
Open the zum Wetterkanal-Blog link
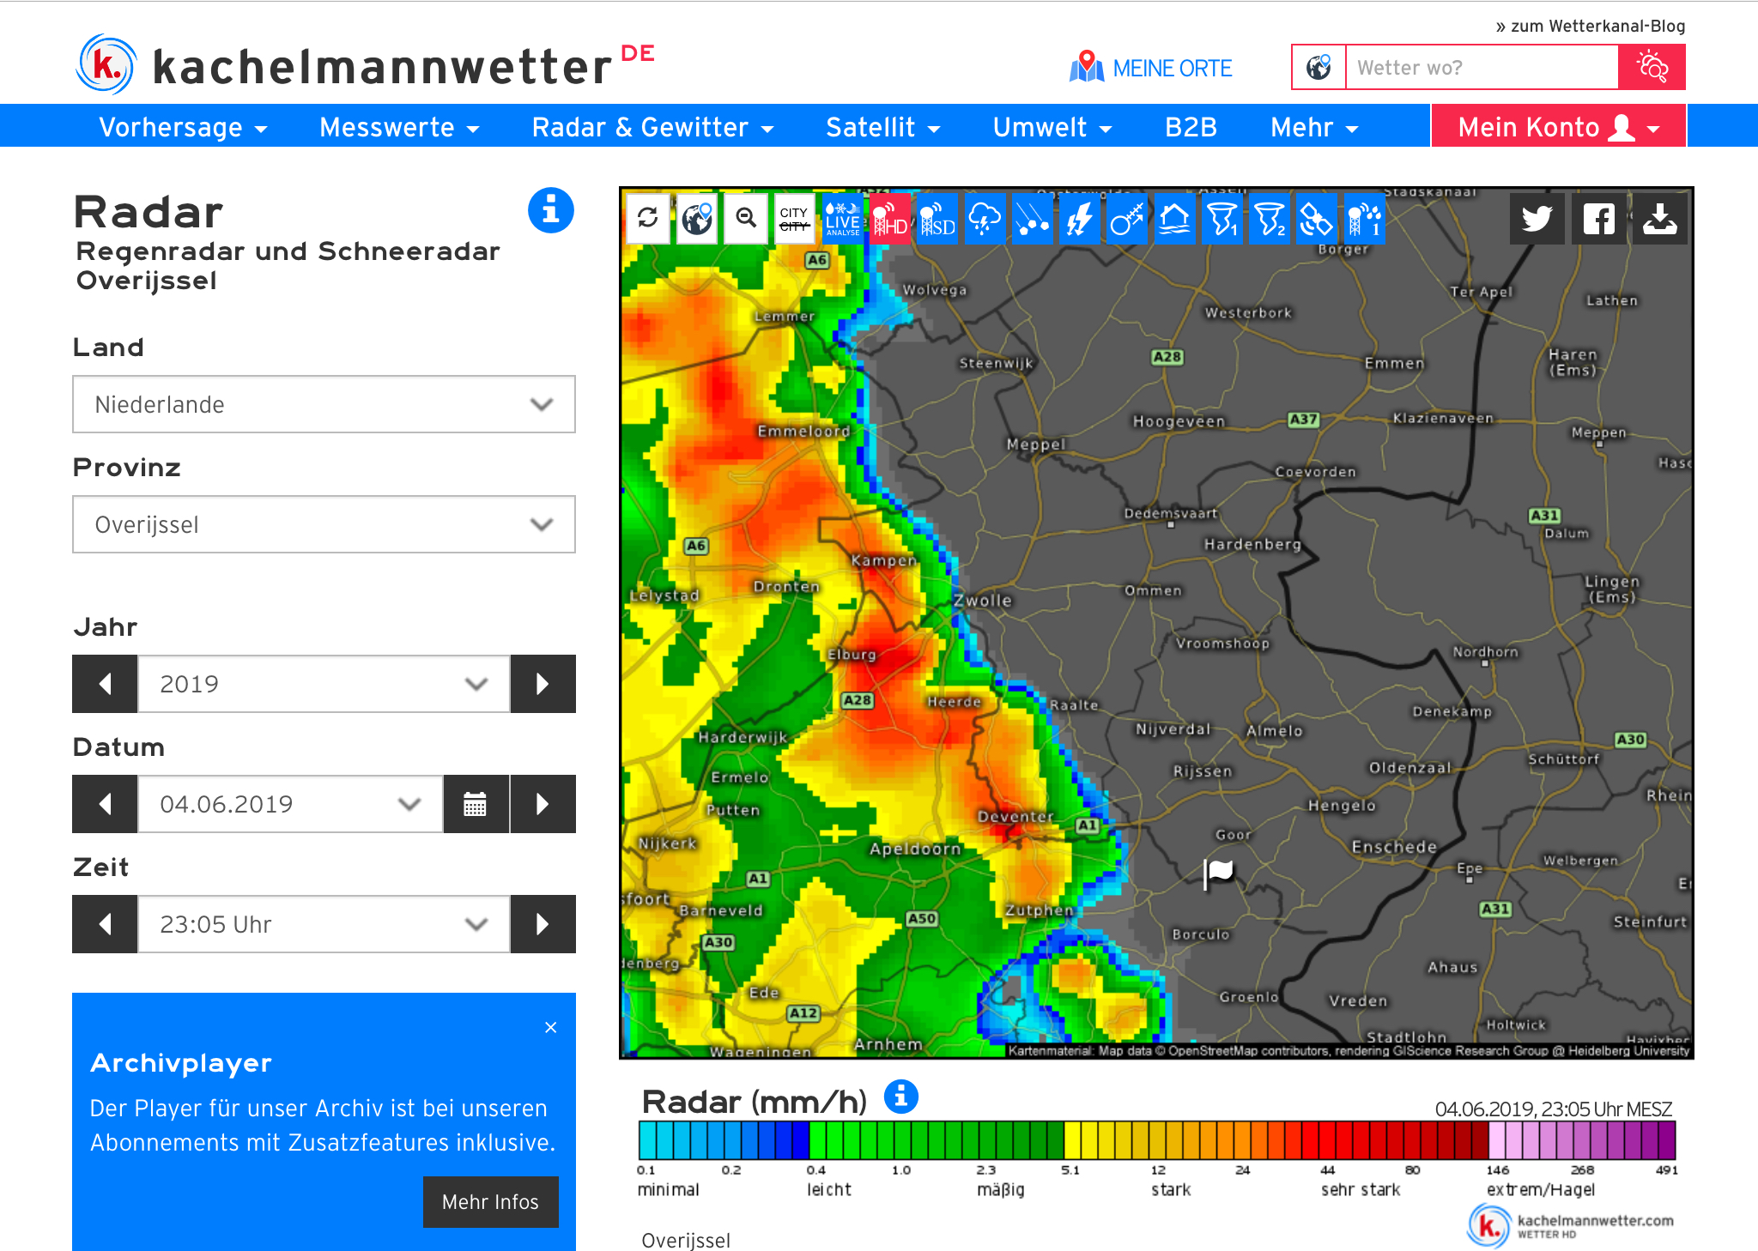click(x=1591, y=26)
